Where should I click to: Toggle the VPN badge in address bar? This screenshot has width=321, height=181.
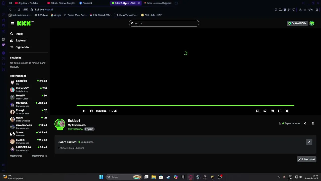[x=26, y=10]
